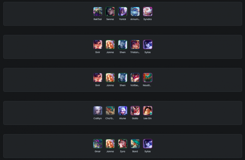Viewport: 245px width, 160px height.
Task: Click the Caitlyn champion icon
Action: point(98,111)
